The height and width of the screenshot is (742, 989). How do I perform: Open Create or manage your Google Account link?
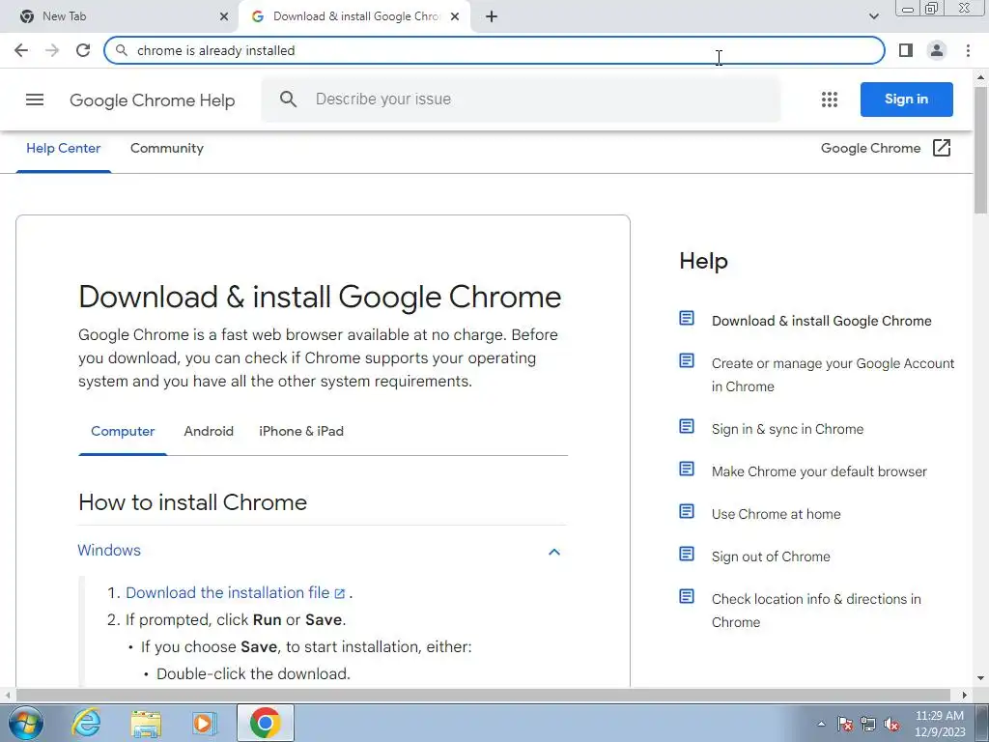click(x=834, y=375)
